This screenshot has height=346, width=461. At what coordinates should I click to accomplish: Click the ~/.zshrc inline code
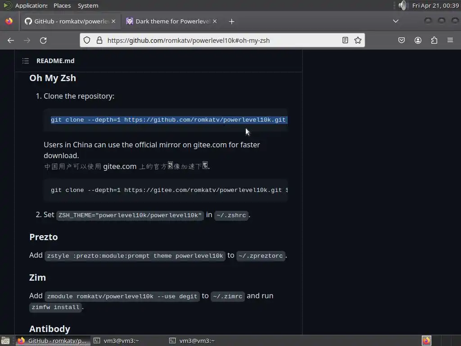(x=231, y=215)
